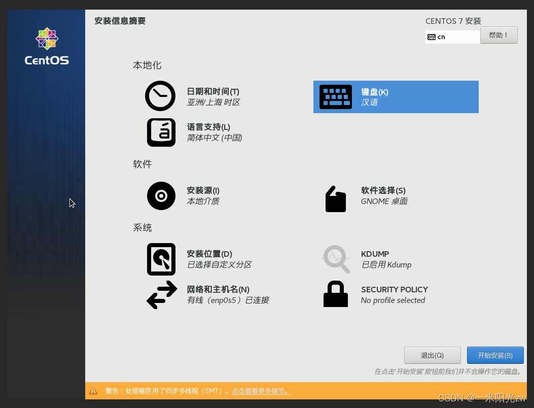Image resolution: width=534 pixels, height=408 pixels.
Task: Click the SECURITY POLICY title text
Action: coord(395,289)
